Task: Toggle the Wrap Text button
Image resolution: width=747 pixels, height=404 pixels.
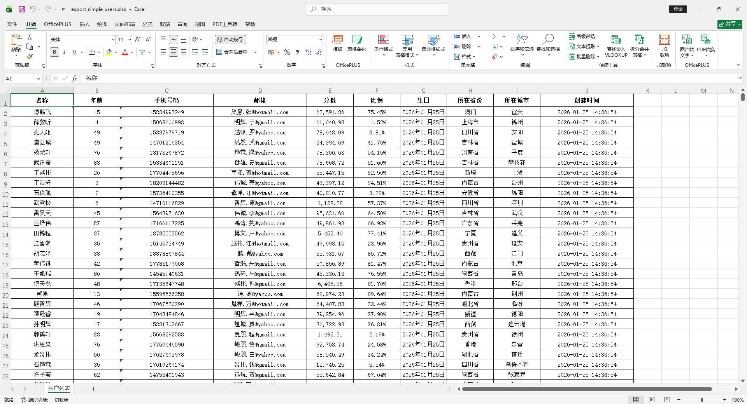Action: tap(231, 40)
